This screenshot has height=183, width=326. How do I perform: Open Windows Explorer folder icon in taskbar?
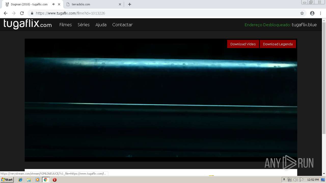pos(29,180)
